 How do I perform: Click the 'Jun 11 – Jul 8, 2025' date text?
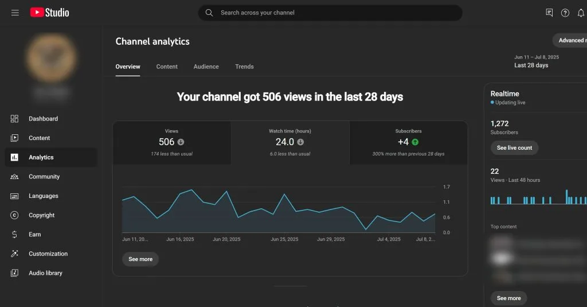click(537, 57)
